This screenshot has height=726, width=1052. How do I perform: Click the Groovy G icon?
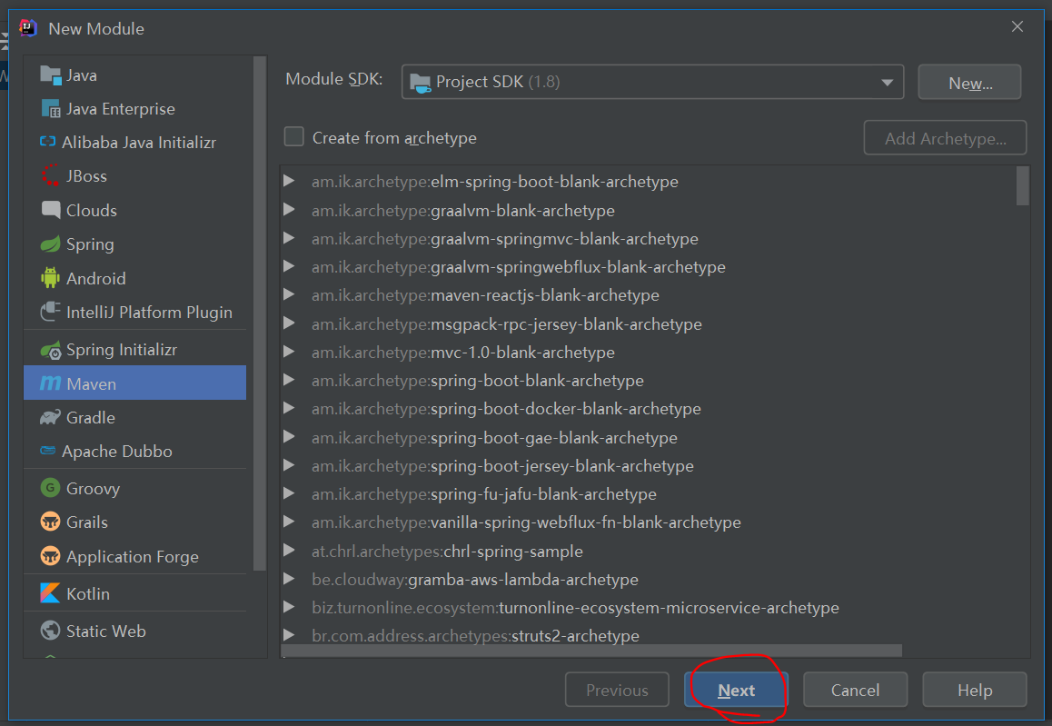(x=51, y=489)
